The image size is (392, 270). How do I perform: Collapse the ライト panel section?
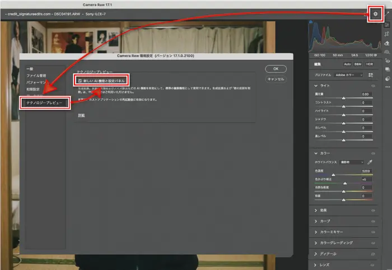(x=315, y=85)
